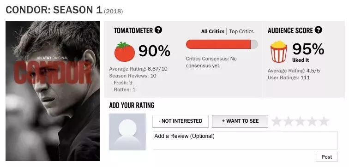
Task: Toggle the Not Interested button
Action: click(181, 121)
